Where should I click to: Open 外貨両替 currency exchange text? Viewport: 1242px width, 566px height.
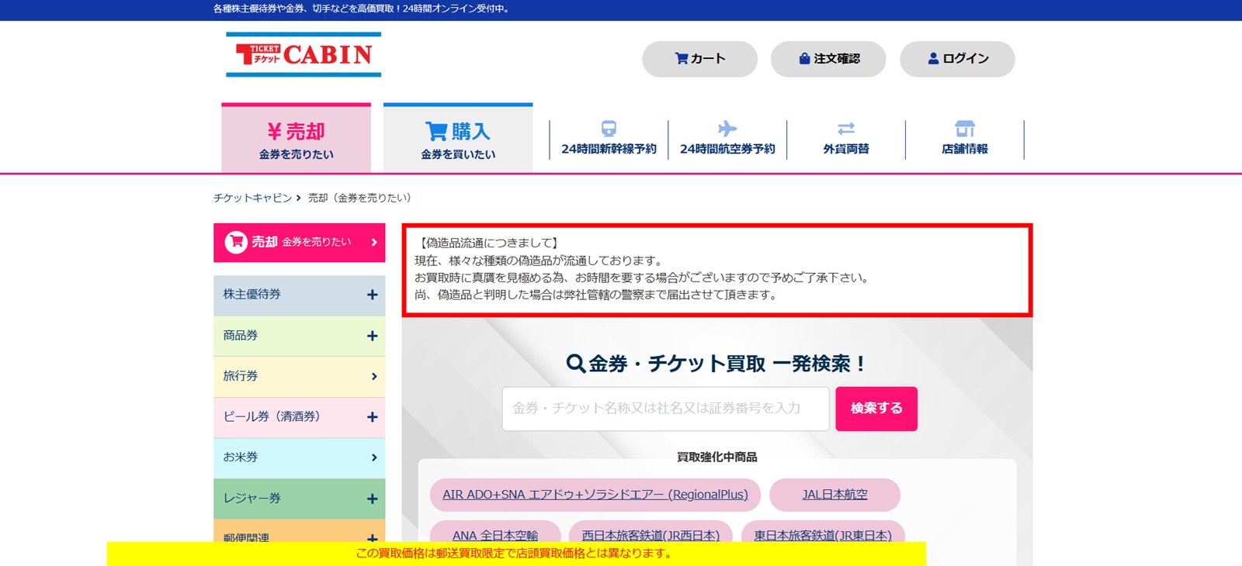846,149
